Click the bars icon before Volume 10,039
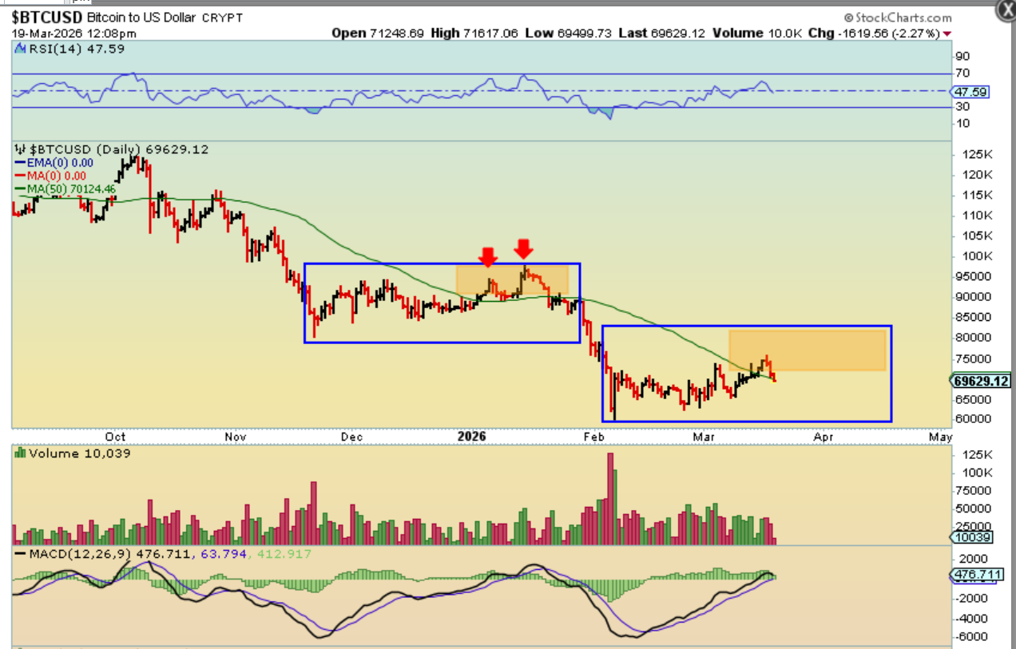 [20, 453]
